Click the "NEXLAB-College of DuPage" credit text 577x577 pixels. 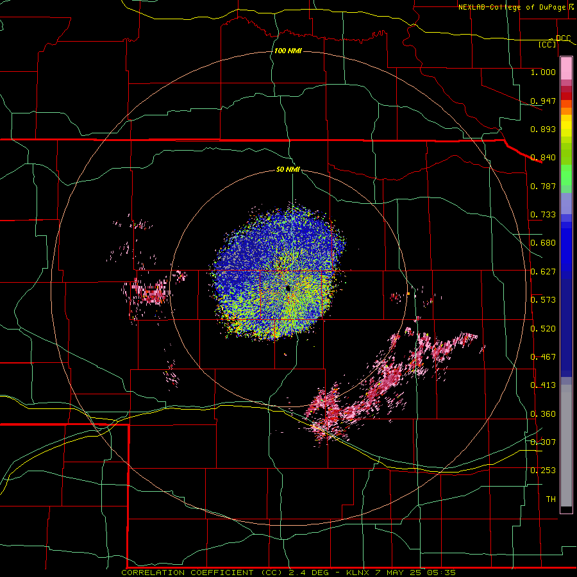[x=512, y=7]
